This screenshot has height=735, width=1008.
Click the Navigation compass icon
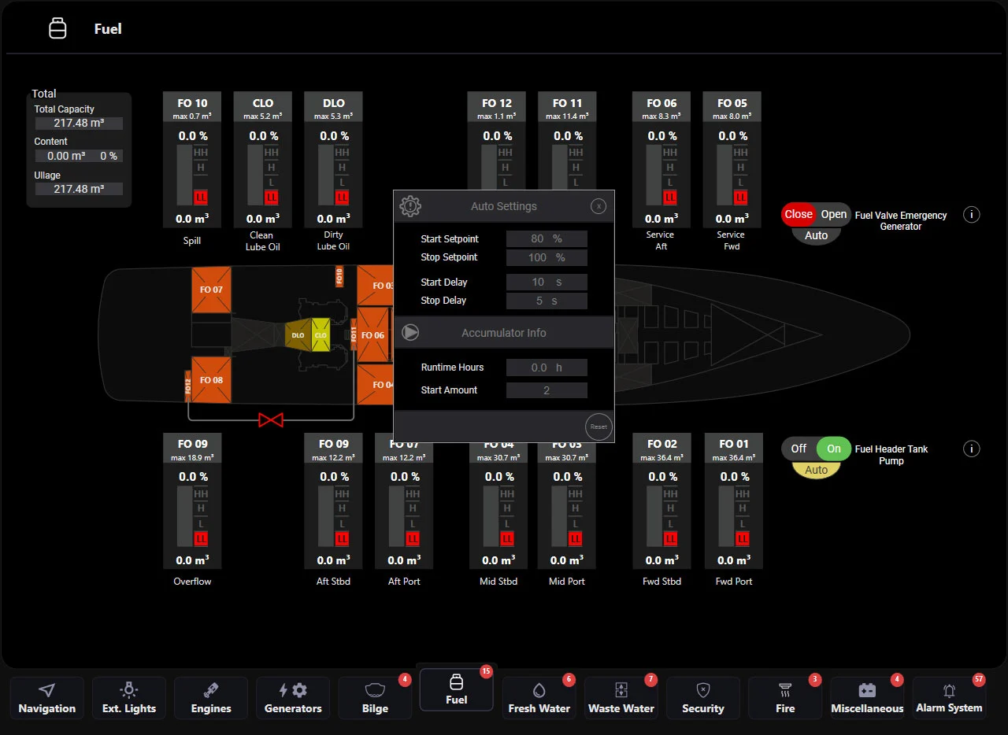pos(46,691)
